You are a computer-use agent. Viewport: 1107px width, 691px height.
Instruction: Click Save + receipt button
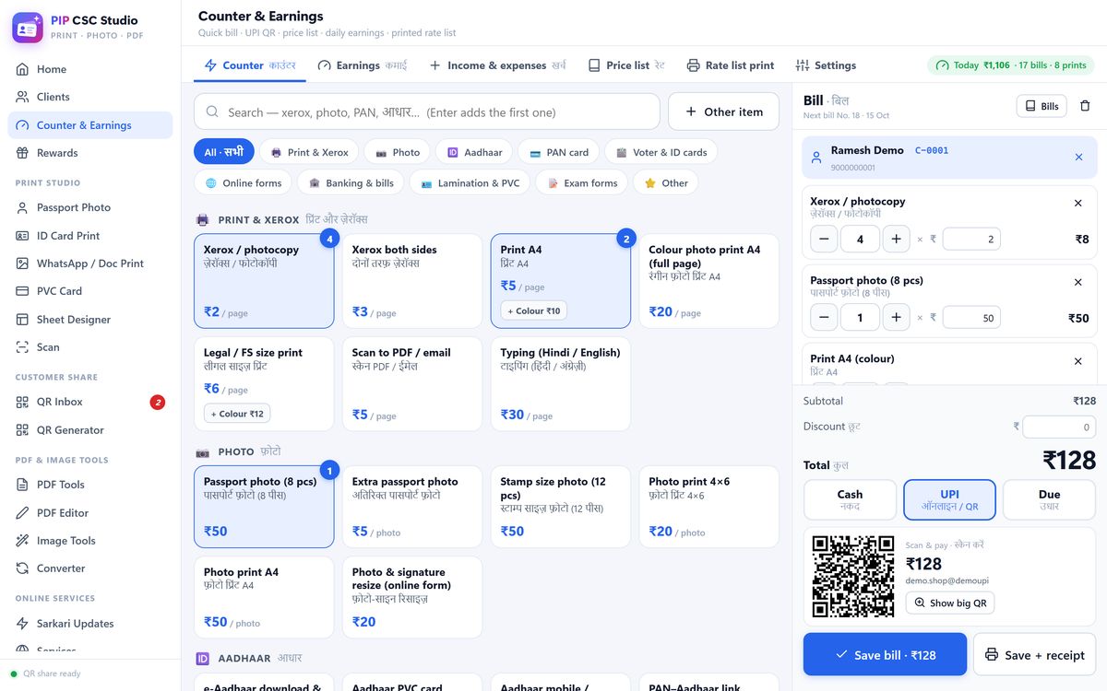coord(1034,655)
